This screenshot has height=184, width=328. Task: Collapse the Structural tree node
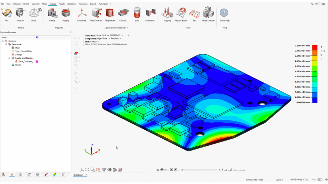[x=6, y=44]
